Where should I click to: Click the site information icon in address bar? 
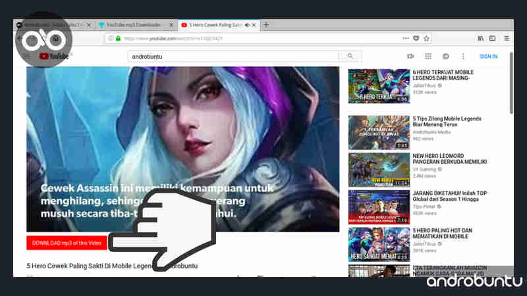click(x=111, y=39)
